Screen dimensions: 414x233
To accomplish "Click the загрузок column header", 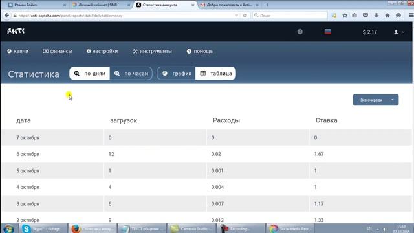I will pyautogui.click(x=124, y=120).
